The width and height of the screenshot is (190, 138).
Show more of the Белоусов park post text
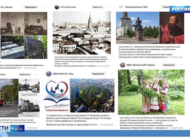(x=107, y=125)
